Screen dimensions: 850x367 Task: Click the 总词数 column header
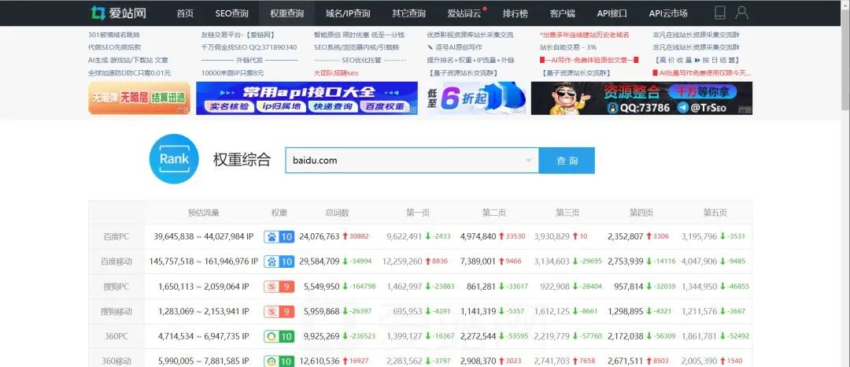pos(337,213)
